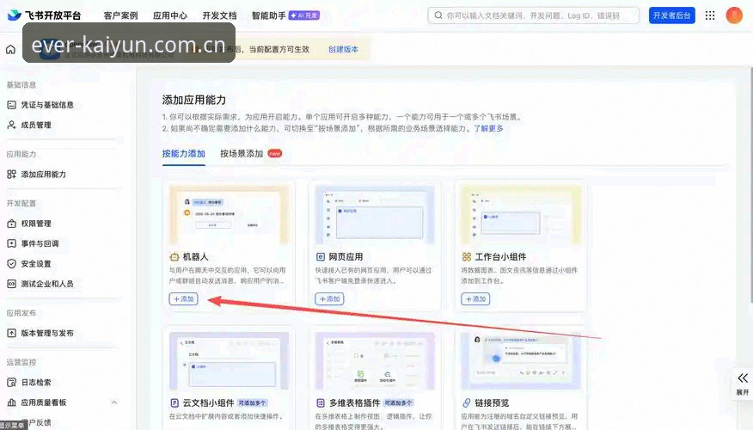753x430 pixels.
Task: Click the 权限管理 lock icon
Action: point(11,224)
